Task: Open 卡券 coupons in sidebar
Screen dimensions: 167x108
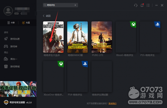Action: (11, 23)
